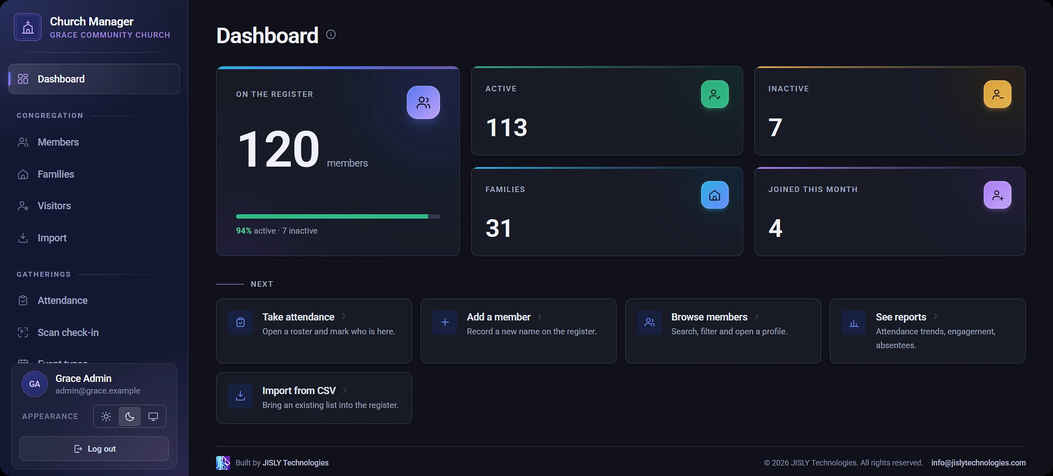Switch appearance to light mode
Screen dimensions: 1053x476
pyautogui.click(x=106, y=416)
